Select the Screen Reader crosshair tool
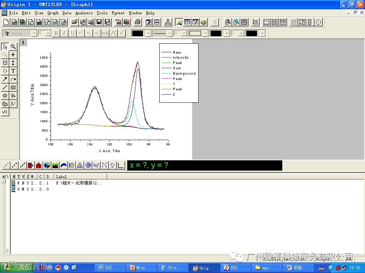The width and height of the screenshot is (365, 273). pos(13,55)
